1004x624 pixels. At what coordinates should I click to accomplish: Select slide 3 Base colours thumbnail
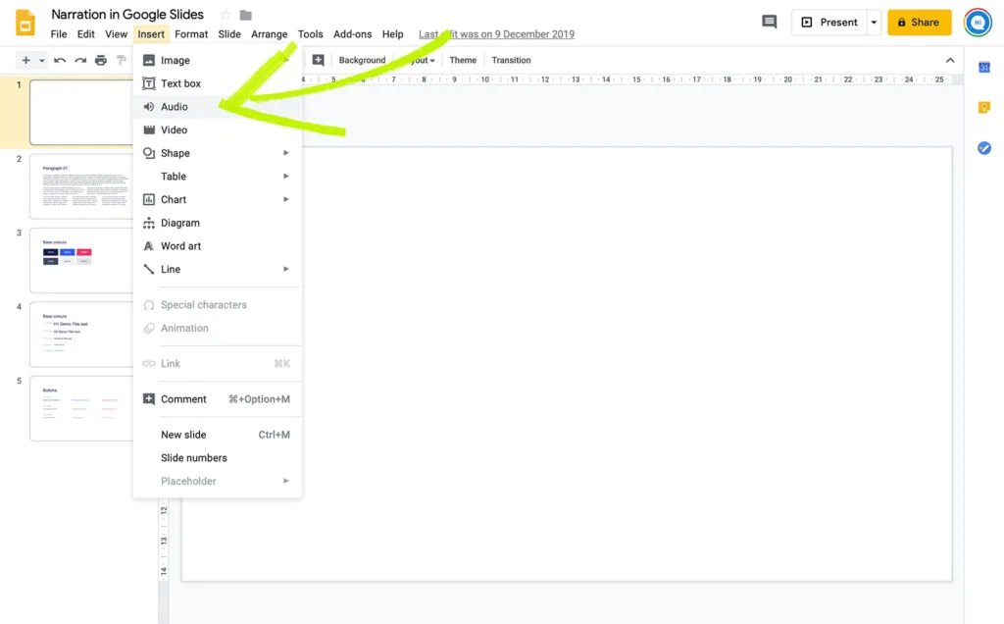click(81, 260)
